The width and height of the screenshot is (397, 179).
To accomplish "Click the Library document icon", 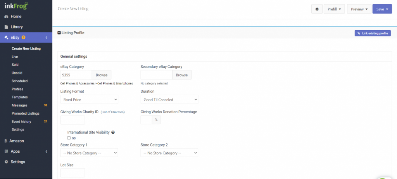I will pyautogui.click(x=6, y=27).
